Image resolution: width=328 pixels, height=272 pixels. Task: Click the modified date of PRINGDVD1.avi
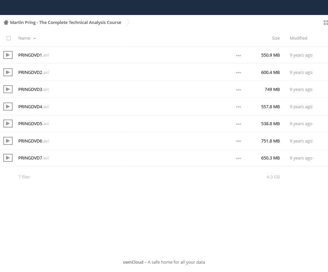(301, 55)
